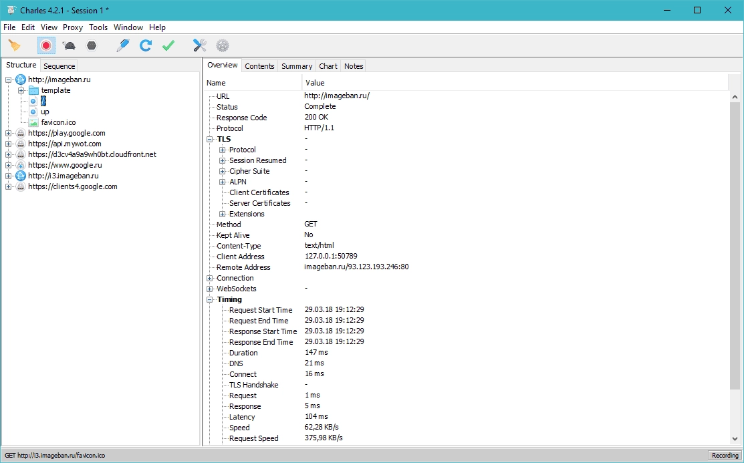This screenshot has height=463, width=744.
Task: Expand the Cipher Suite row
Action: 222,171
